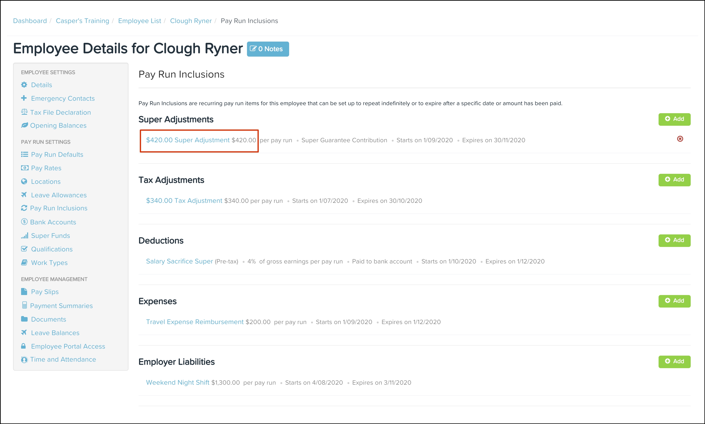The width and height of the screenshot is (705, 424).
Task: Open Employee List breadcrumb link
Action: tap(139, 21)
